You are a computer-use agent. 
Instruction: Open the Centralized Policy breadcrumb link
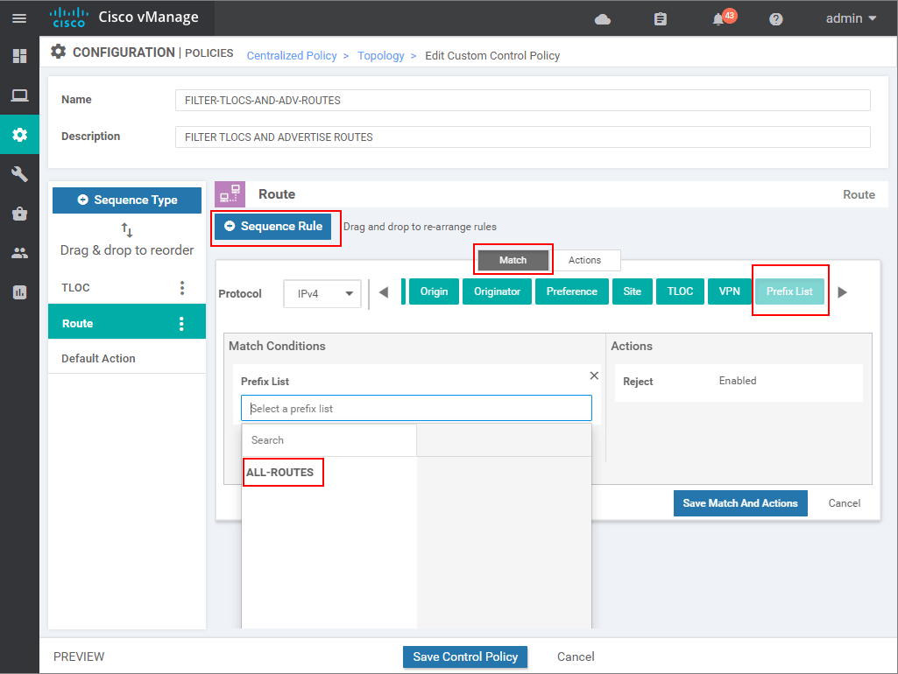[x=292, y=55]
